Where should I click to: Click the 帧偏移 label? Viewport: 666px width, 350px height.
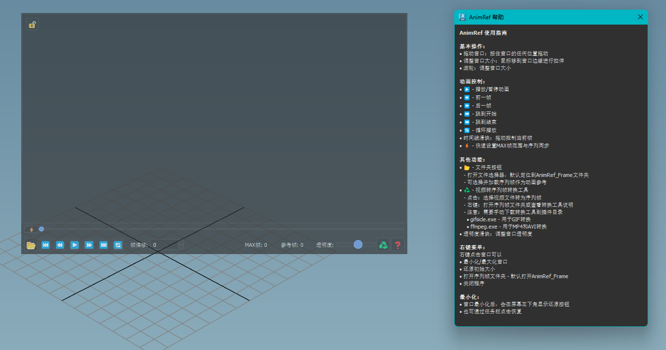click(139, 245)
